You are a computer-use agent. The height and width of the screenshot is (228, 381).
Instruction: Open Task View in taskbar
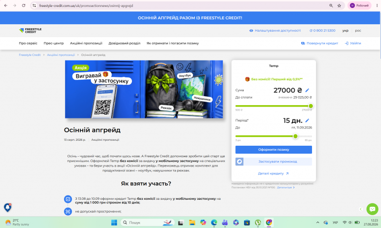pos(181,223)
